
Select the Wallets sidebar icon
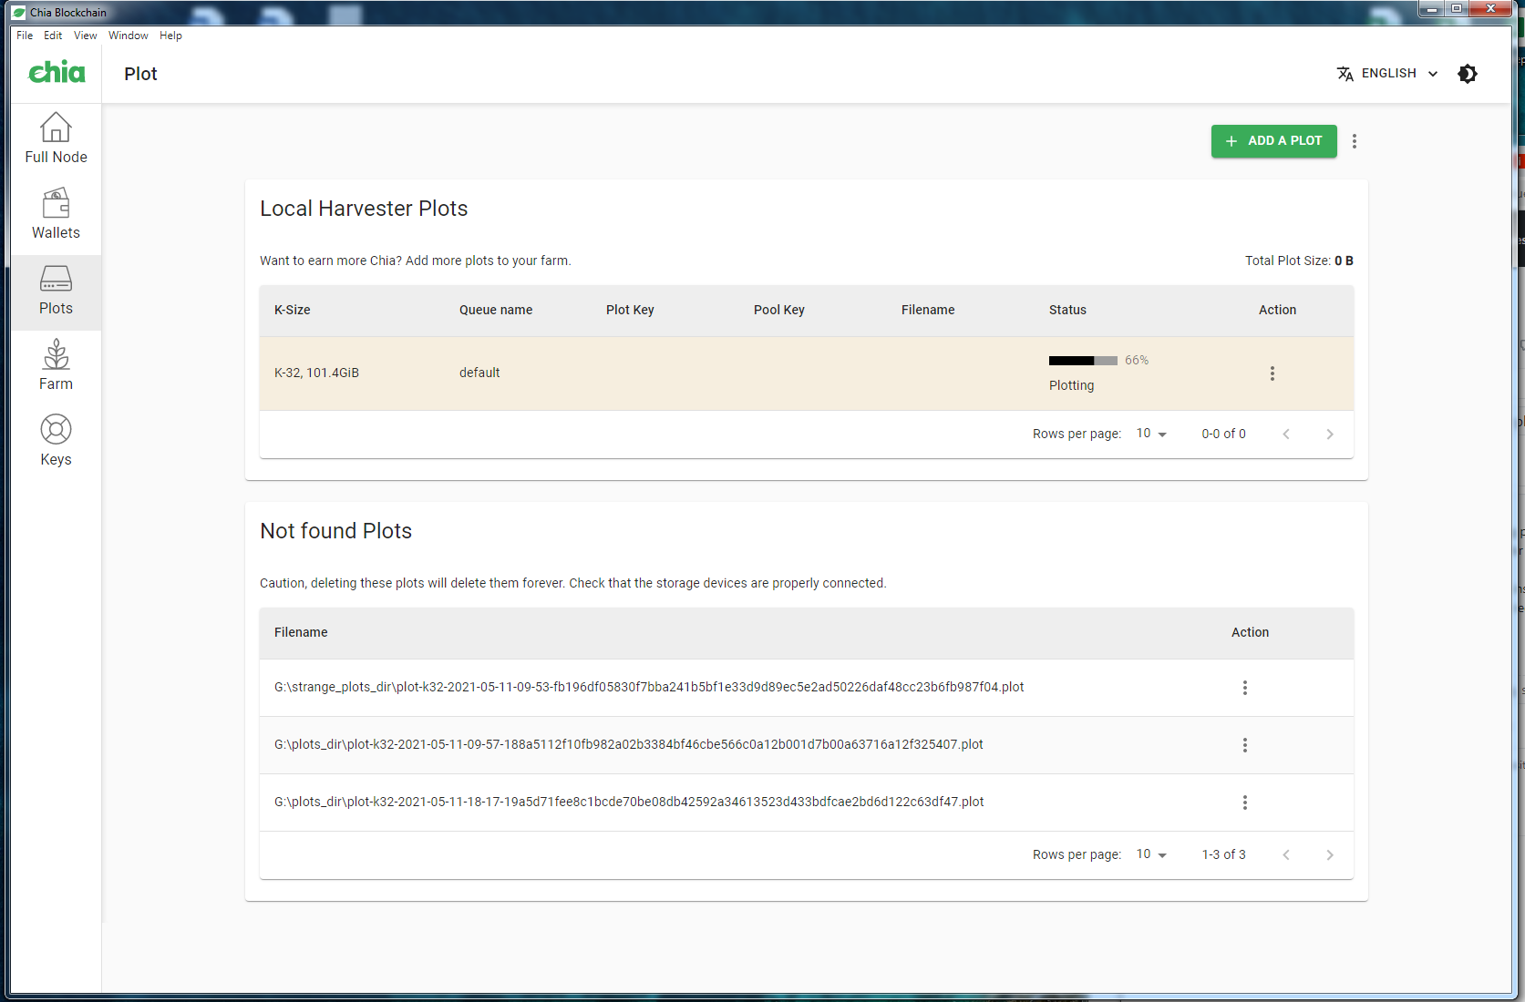pos(56,212)
